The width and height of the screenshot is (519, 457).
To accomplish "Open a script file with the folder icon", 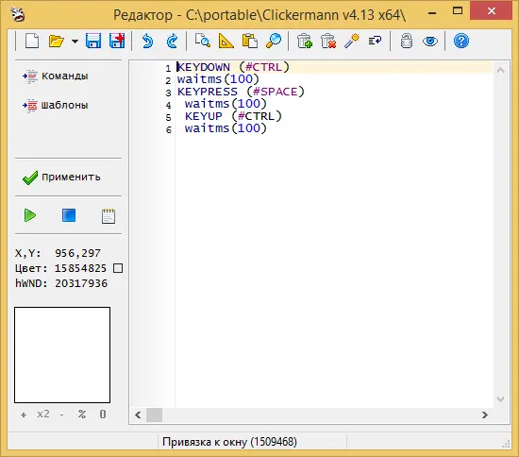I will 56,42.
